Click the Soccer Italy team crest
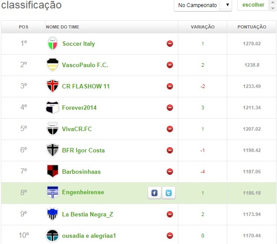 [52, 44]
